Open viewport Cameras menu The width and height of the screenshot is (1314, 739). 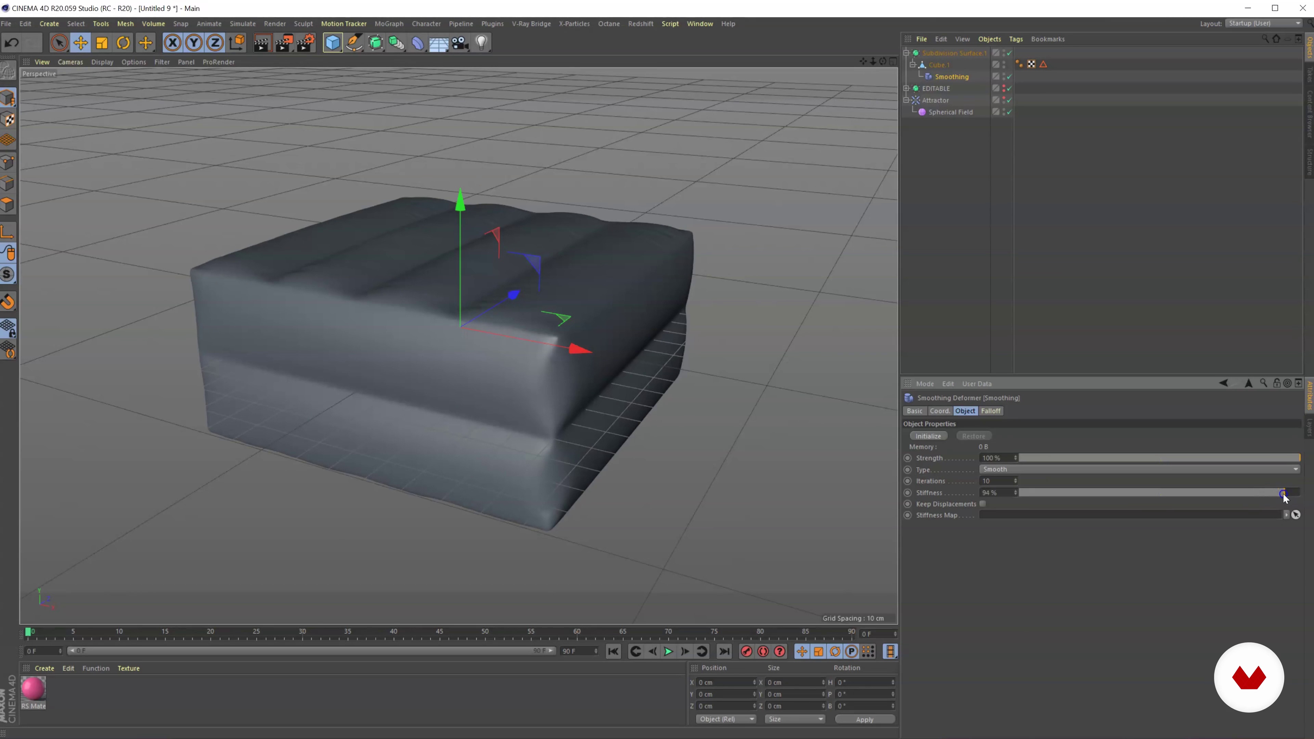[x=70, y=62]
